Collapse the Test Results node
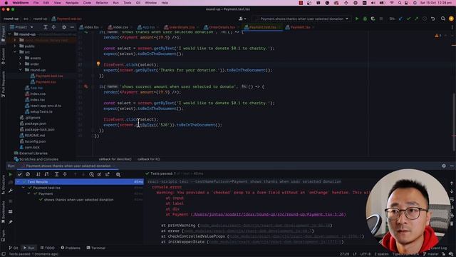Image resolution: width=456 pixels, height=257 pixels. pyautogui.click(x=19, y=182)
